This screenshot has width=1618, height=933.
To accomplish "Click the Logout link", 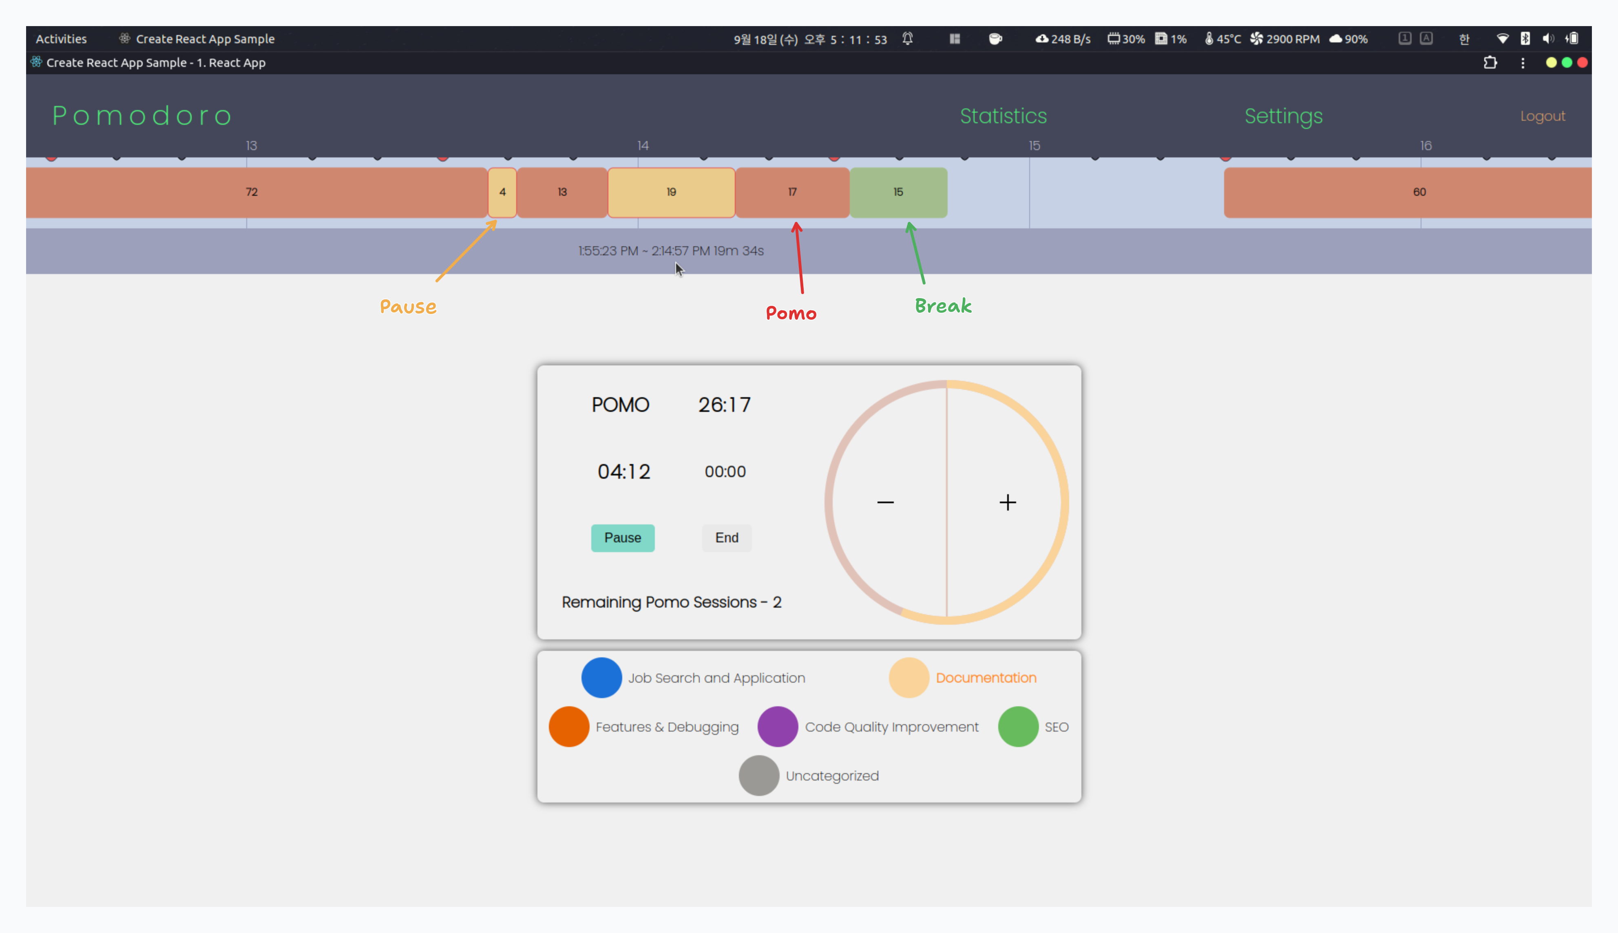I will coord(1543,116).
